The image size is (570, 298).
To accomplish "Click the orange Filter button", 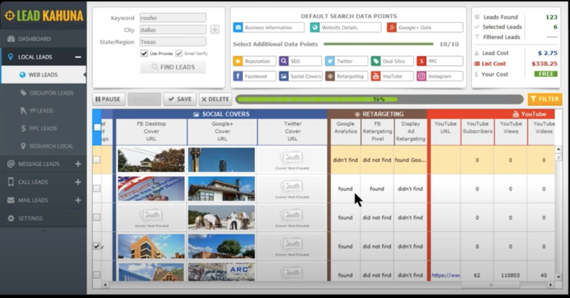I will [x=545, y=99].
